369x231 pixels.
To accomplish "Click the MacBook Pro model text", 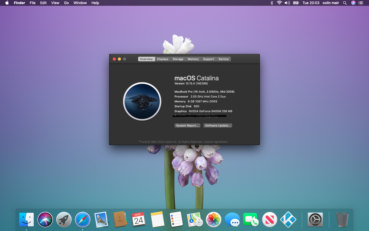I will (x=204, y=92).
